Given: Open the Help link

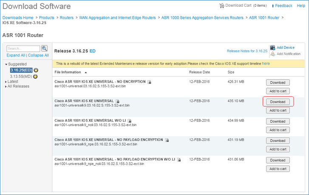Looking at the screenshot, I should [301, 6].
